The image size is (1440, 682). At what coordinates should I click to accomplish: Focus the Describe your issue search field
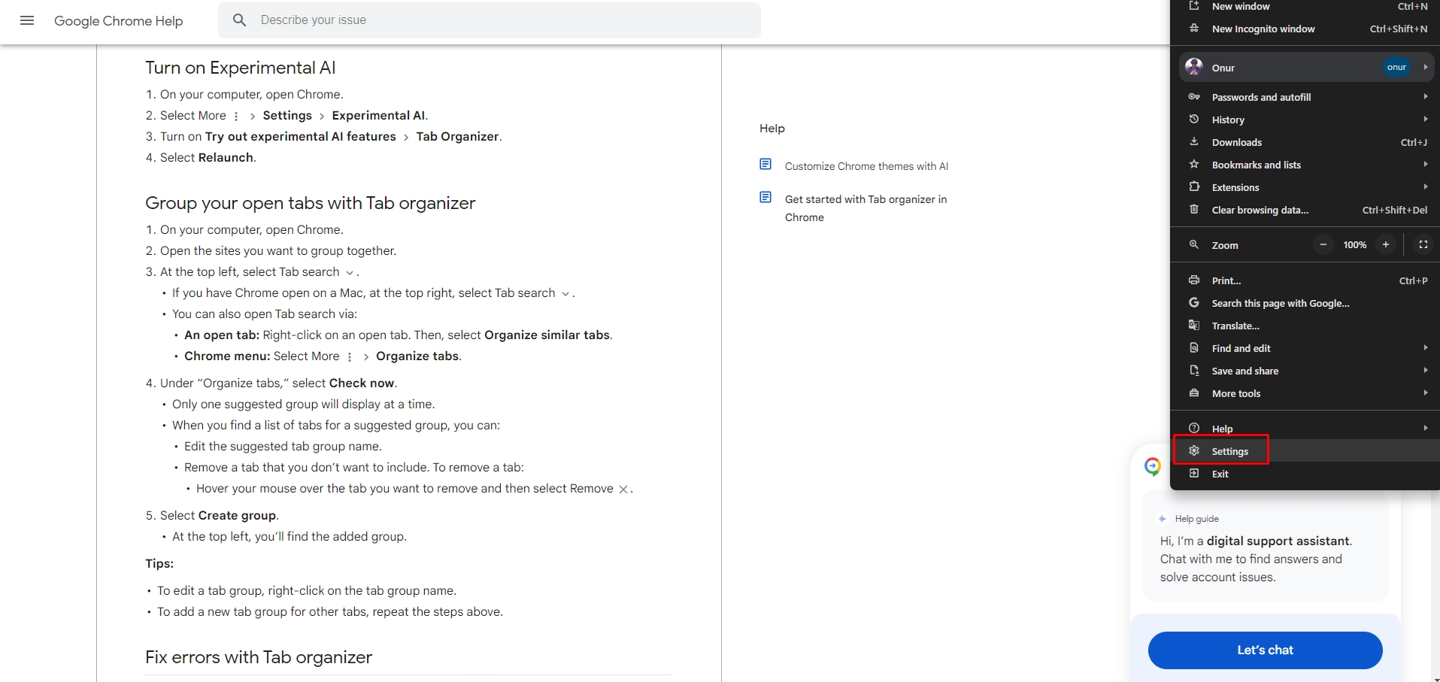point(490,20)
